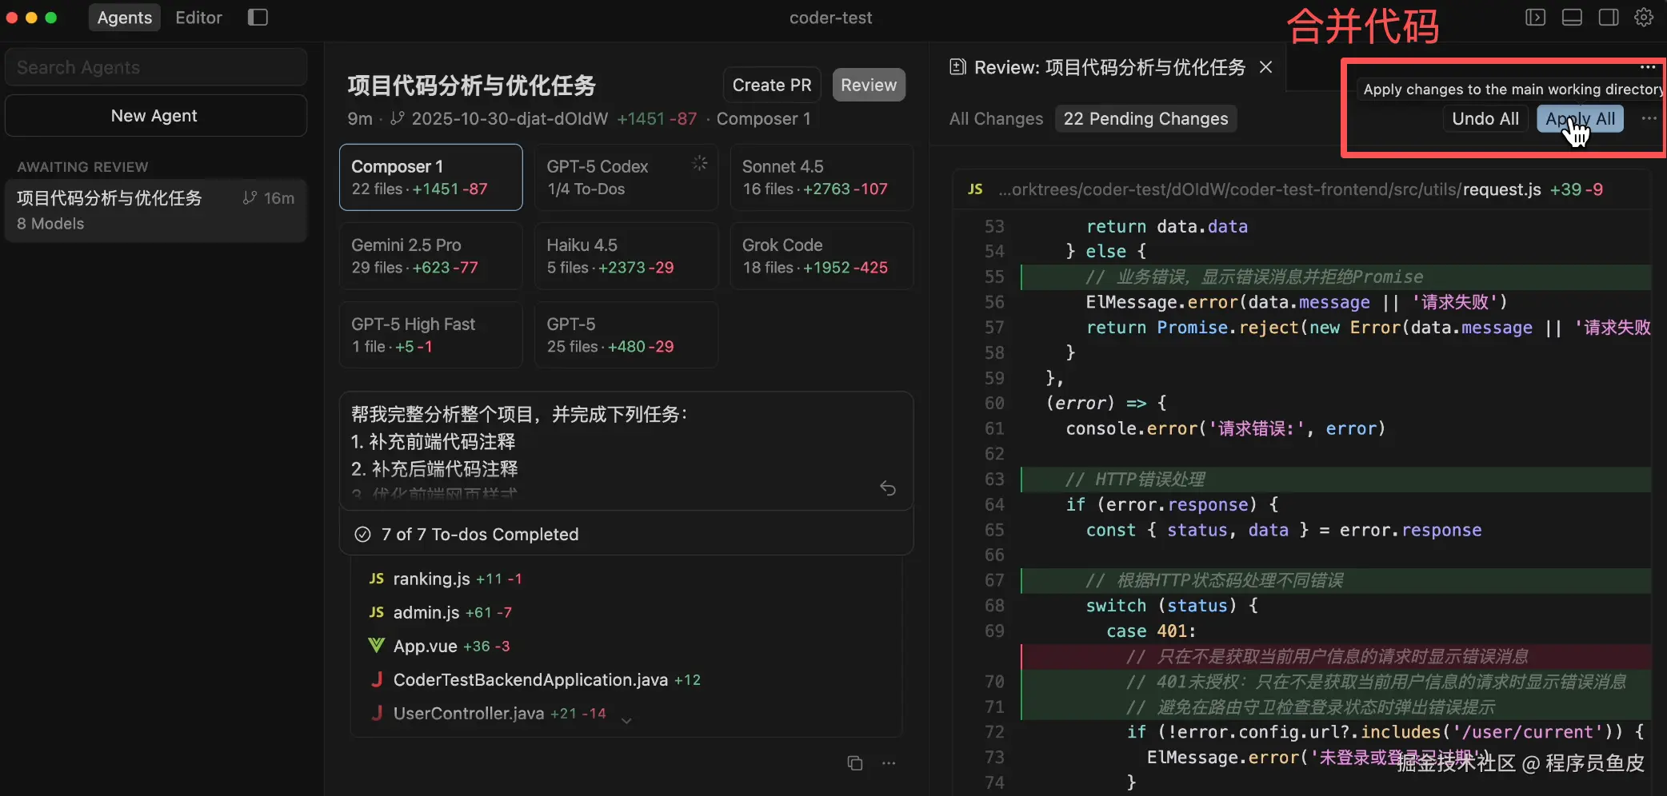Screen dimensions: 1667x796
Task: Open more options below the file list
Action: click(x=889, y=763)
